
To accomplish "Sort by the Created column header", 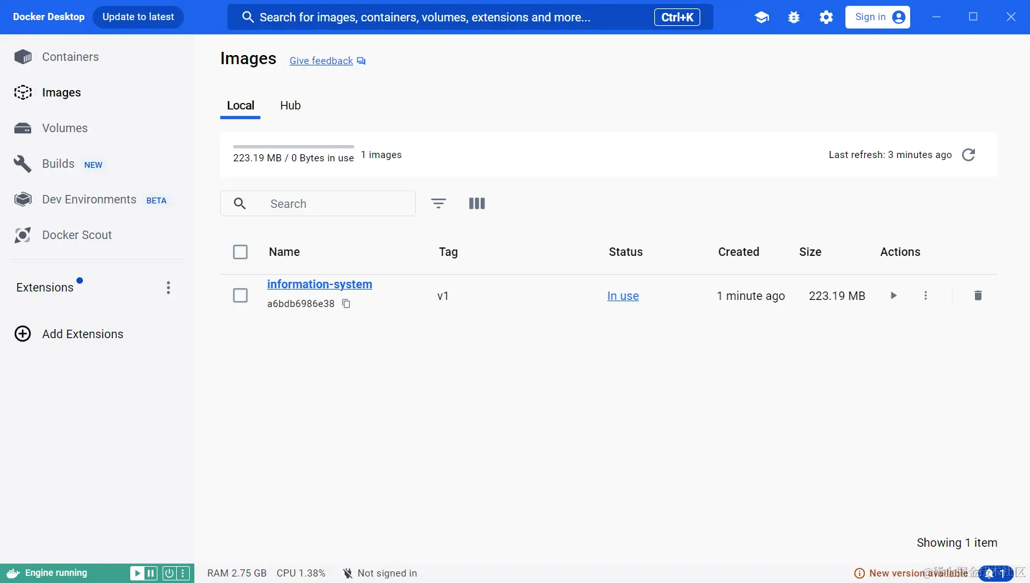I will click(738, 252).
